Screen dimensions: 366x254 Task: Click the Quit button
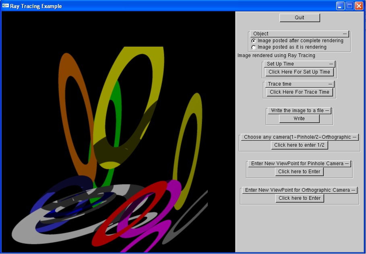pos(300,18)
